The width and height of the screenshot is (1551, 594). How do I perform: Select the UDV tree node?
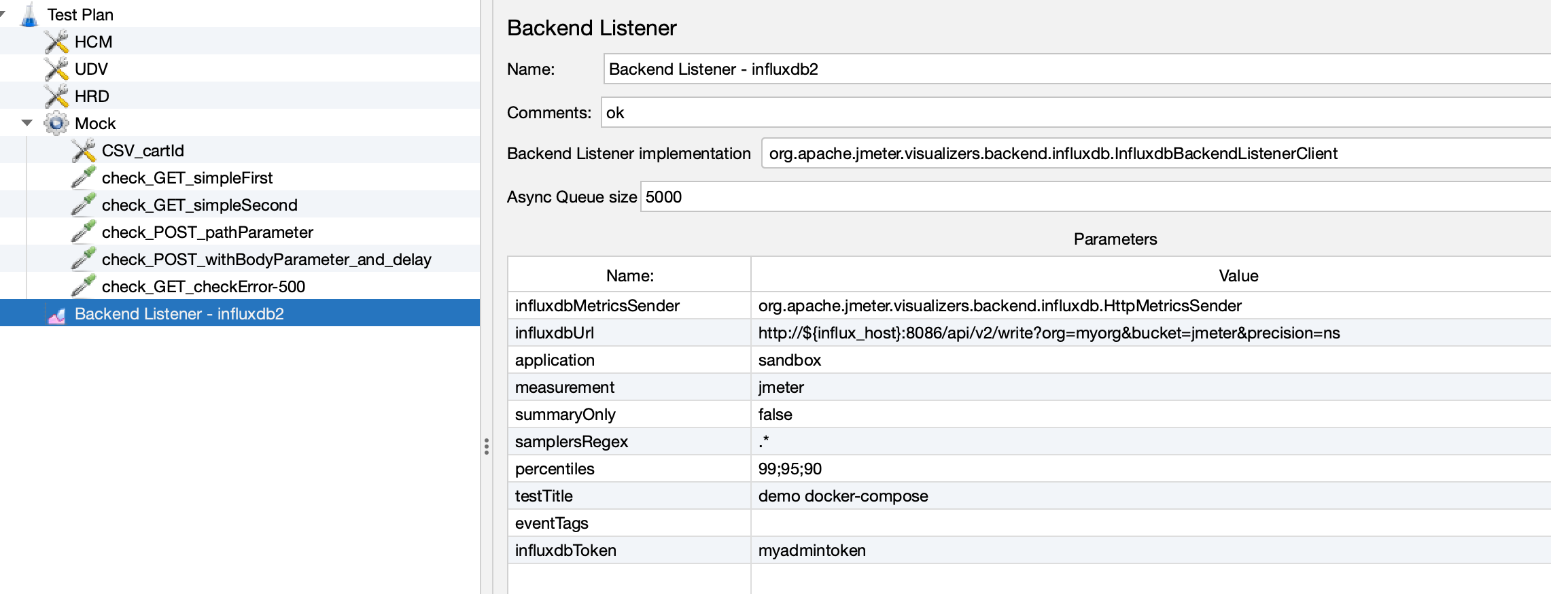click(91, 69)
